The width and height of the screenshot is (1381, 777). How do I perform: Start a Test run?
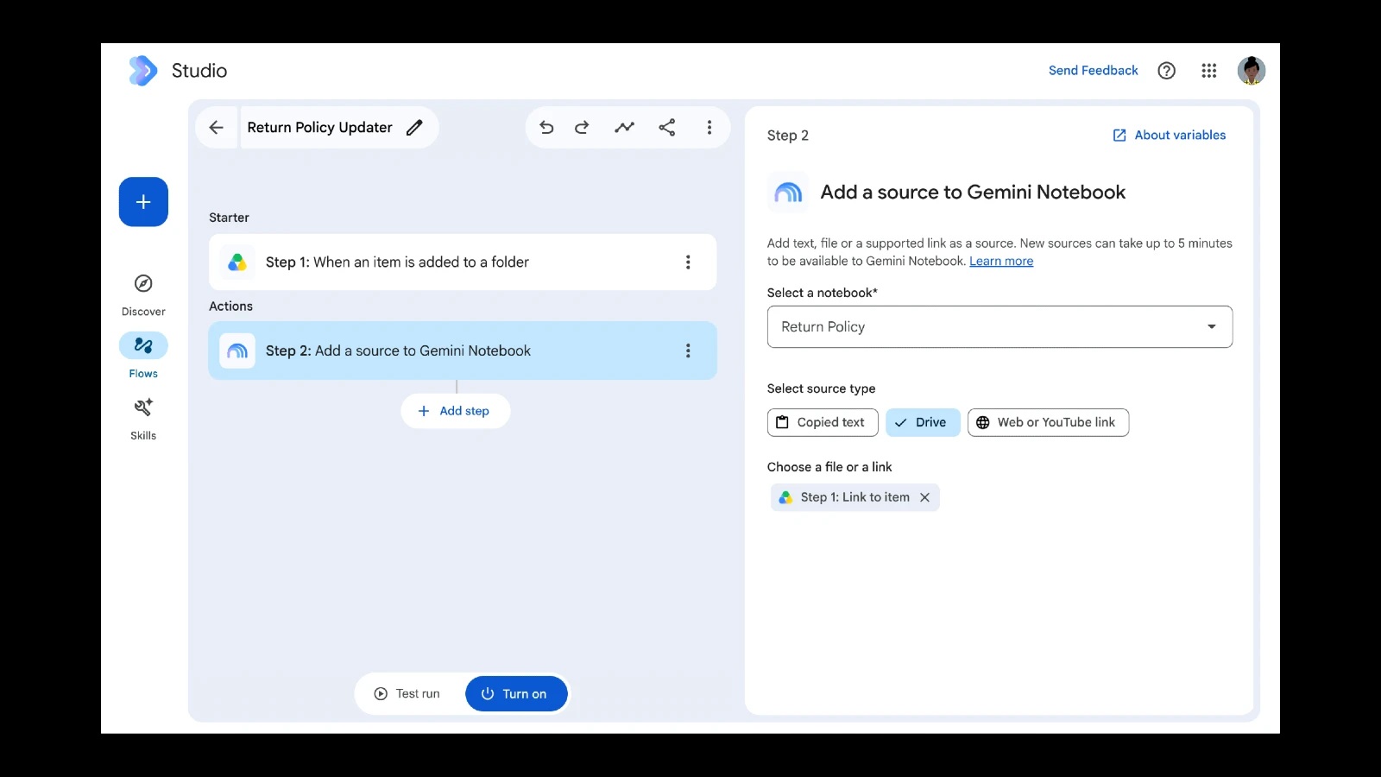click(407, 694)
